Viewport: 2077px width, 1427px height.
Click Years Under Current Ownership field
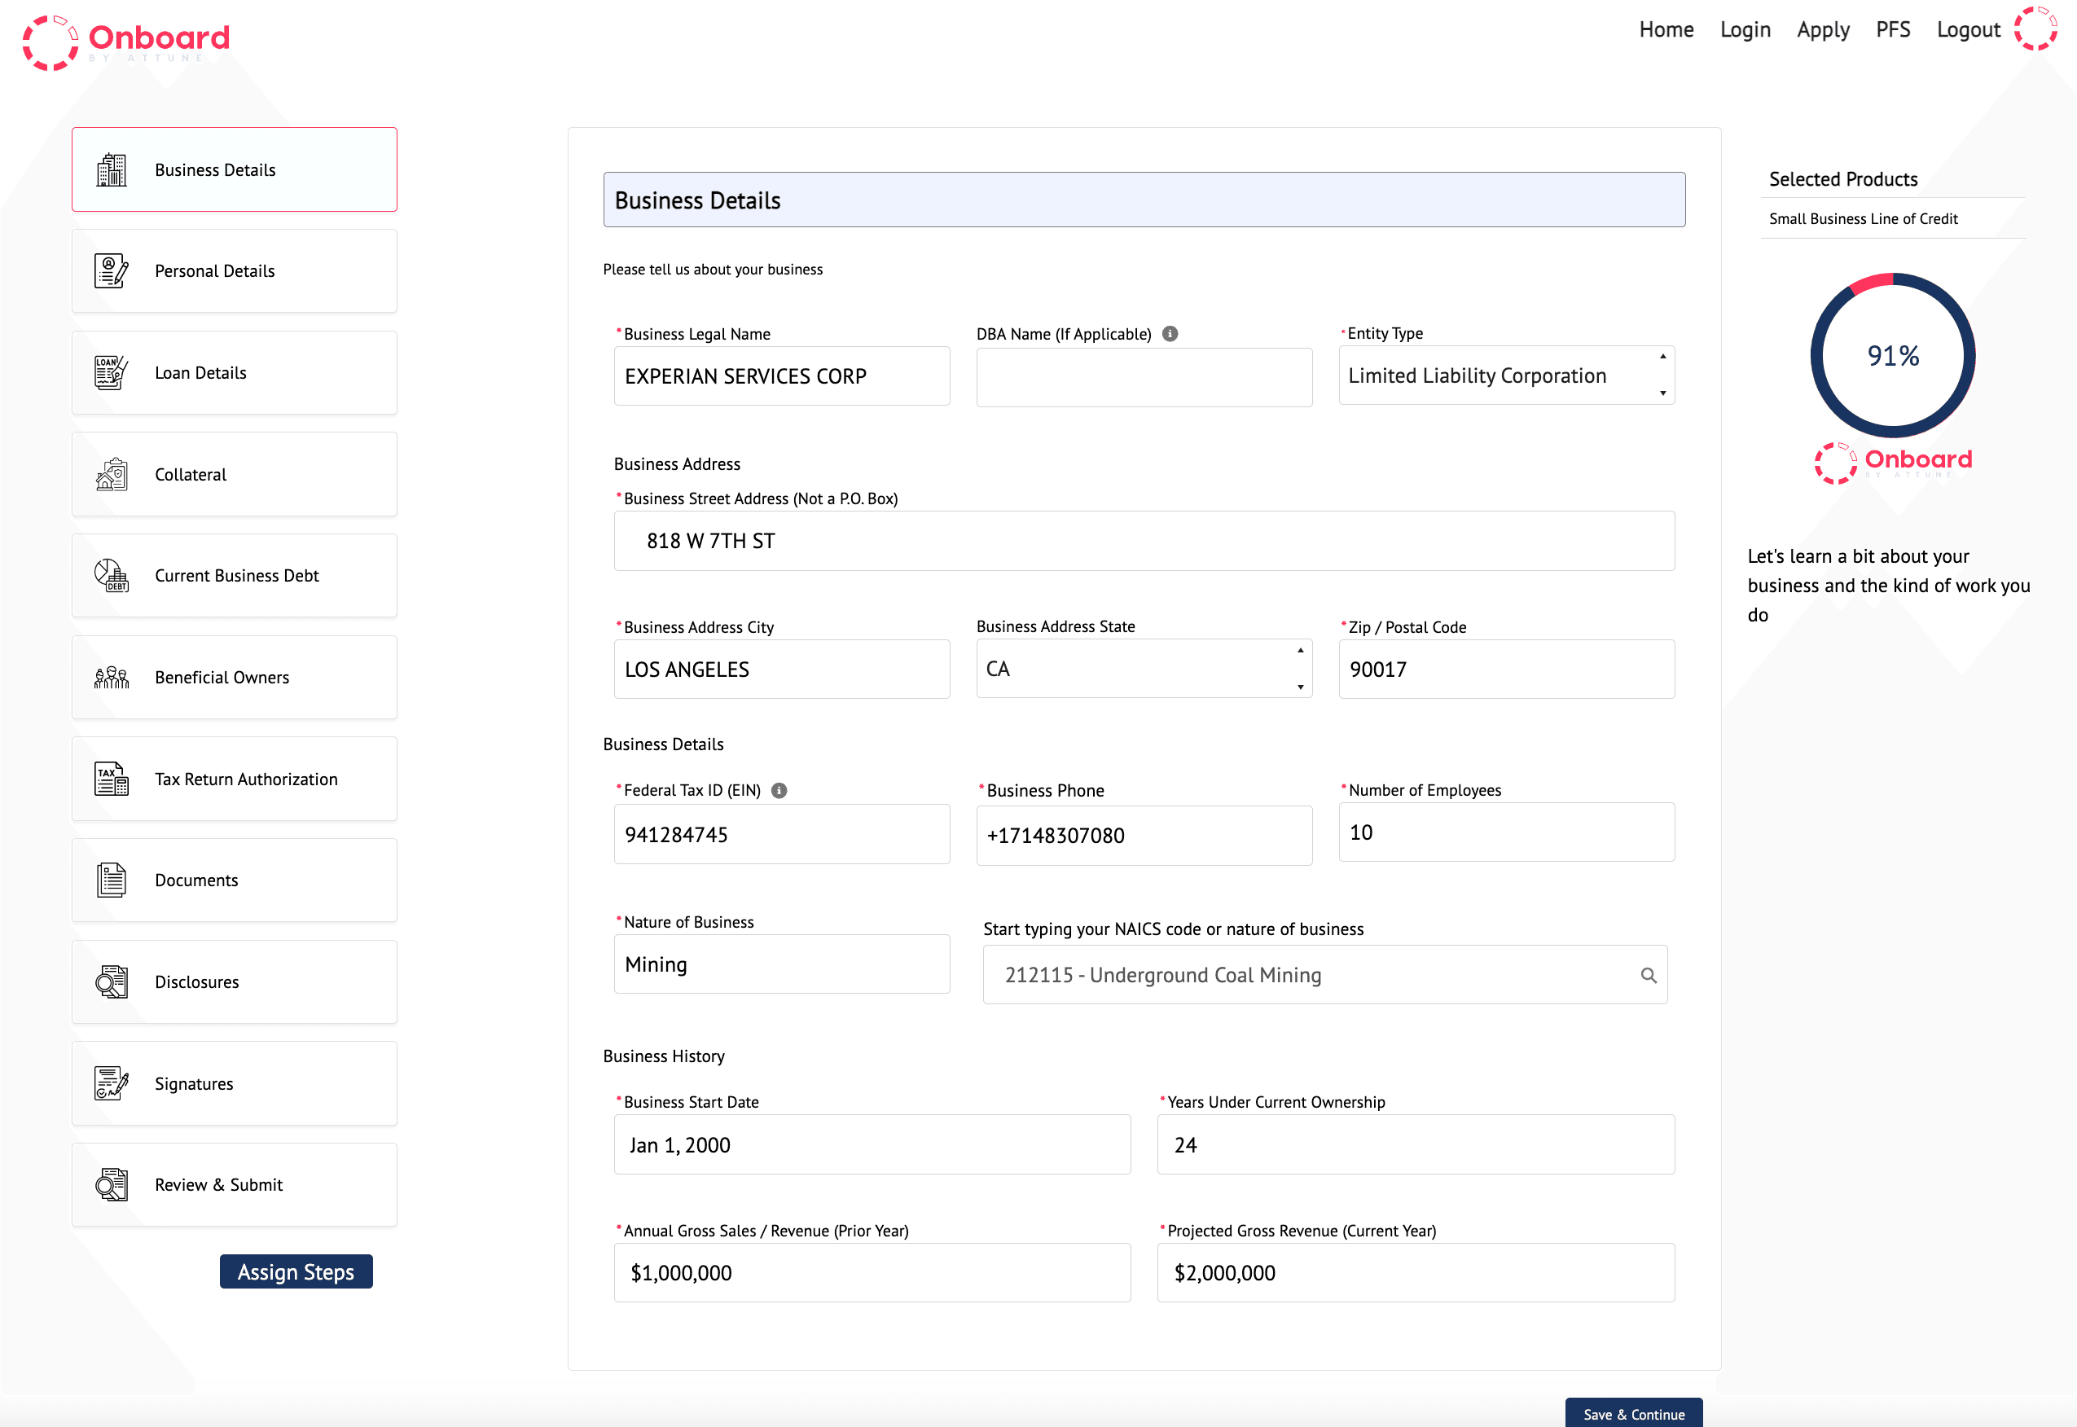click(1416, 1144)
